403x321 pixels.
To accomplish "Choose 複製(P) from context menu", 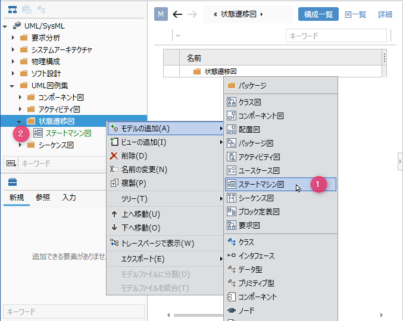I will tap(165, 183).
